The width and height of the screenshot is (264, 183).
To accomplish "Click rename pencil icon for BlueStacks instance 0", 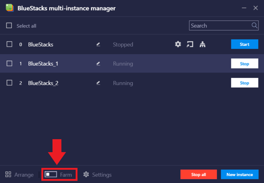I will click(x=98, y=44).
